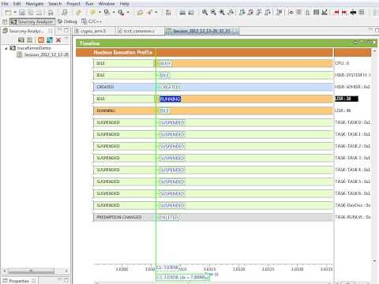This screenshot has width=379, height=284.
Task: Switch to the C/C++ perspective
Action: click(x=92, y=21)
